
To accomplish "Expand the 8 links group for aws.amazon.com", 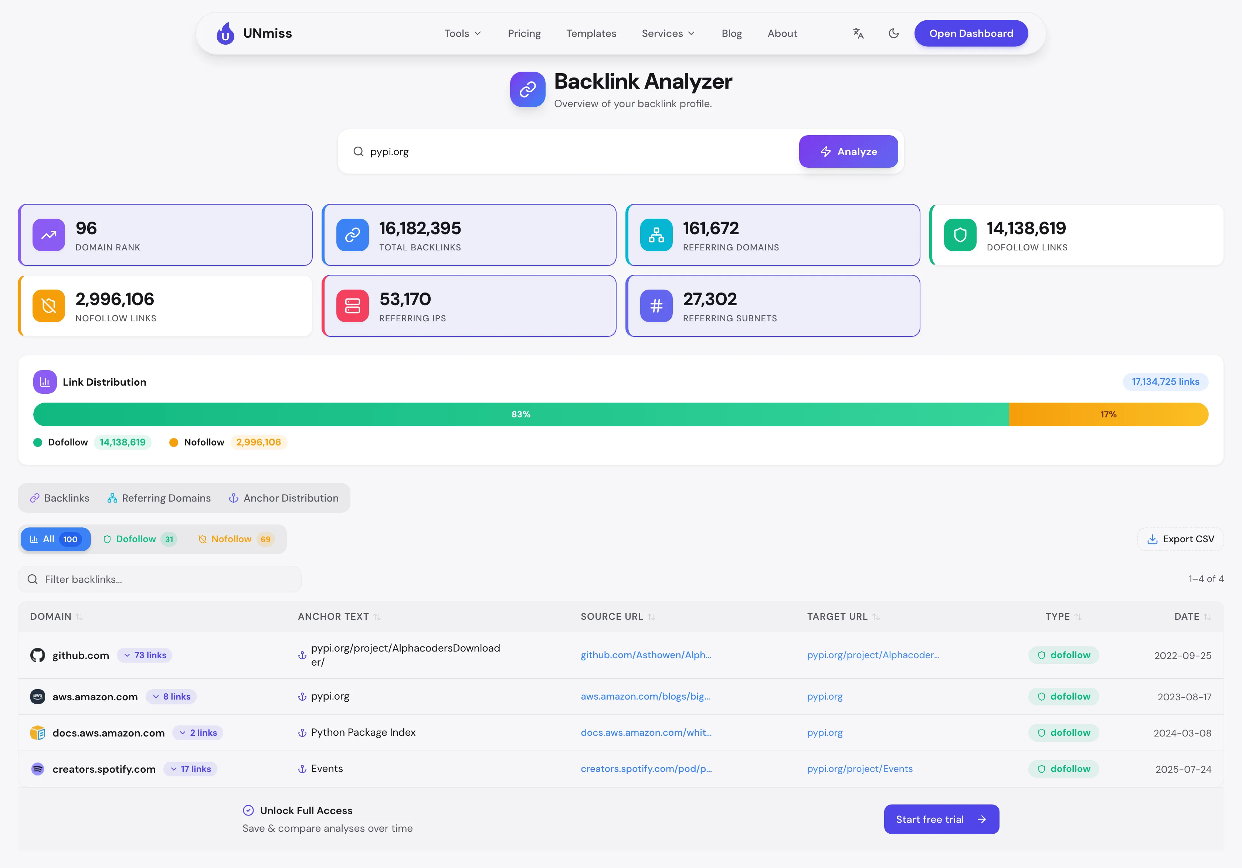I will pyautogui.click(x=172, y=697).
